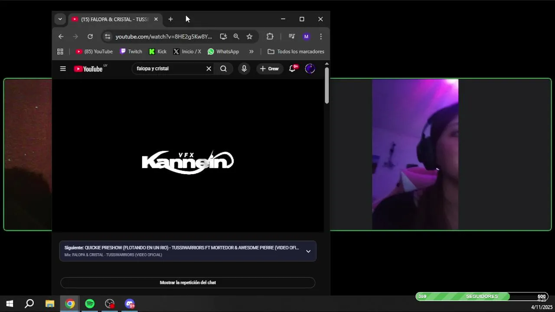Expand the Siguiente playlist panel chevron
Image resolution: width=555 pixels, height=312 pixels.
click(308, 251)
